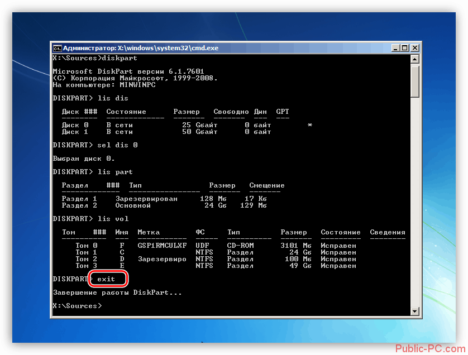Click the "sel dis 0" command text
Screen dimensions: 468x355
(117, 145)
